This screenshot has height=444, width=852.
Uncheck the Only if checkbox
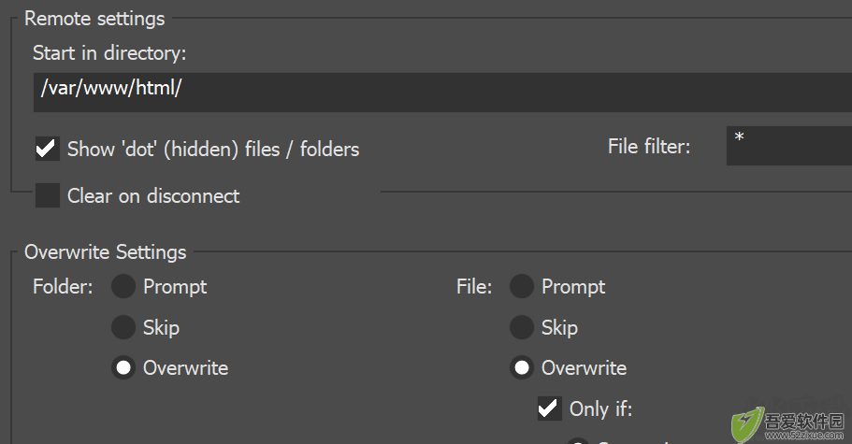coord(549,408)
